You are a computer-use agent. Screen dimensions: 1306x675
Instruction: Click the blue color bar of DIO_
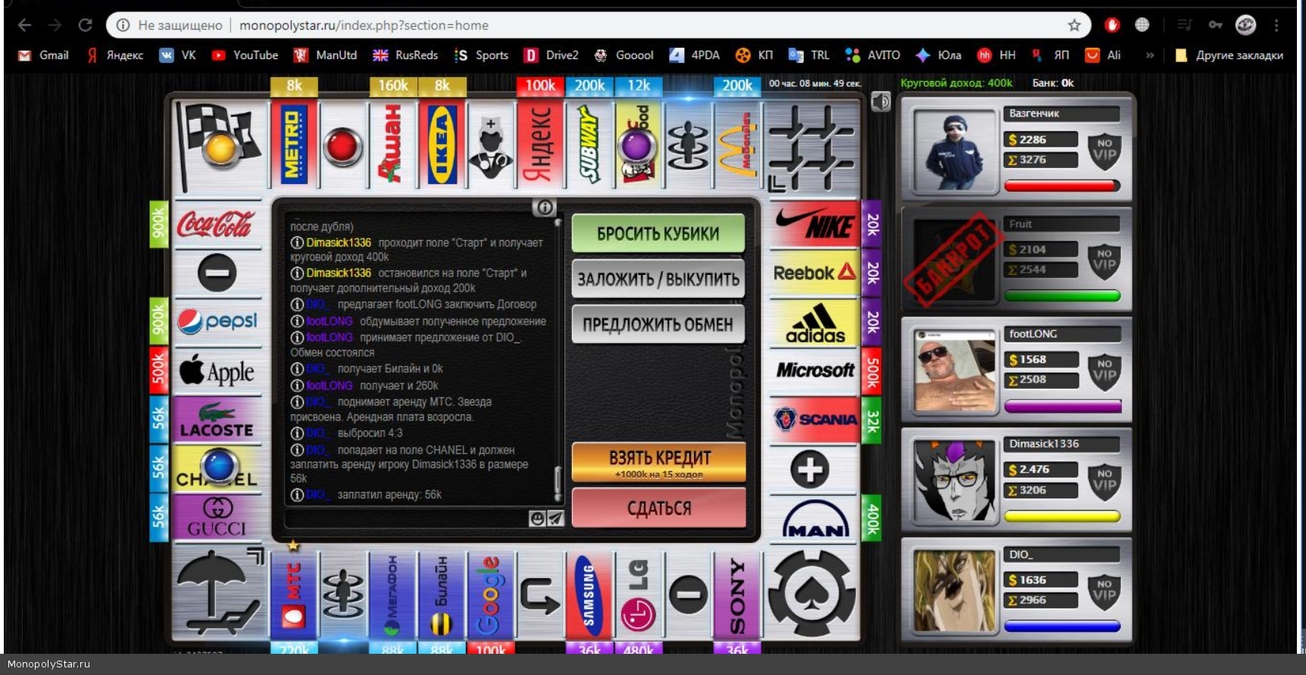pyautogui.click(x=1062, y=627)
